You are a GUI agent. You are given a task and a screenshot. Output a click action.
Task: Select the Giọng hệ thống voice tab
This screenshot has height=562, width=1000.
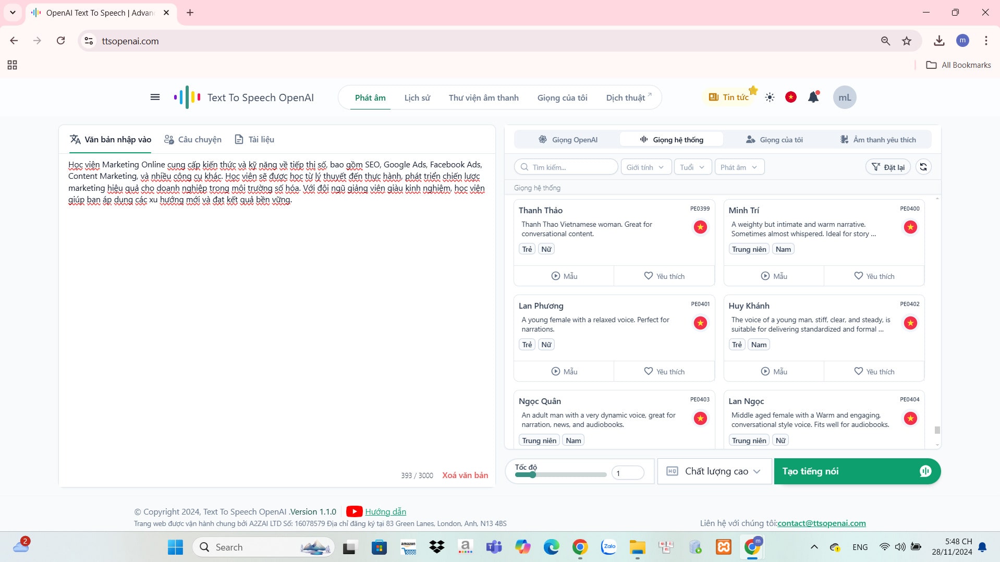click(x=672, y=139)
